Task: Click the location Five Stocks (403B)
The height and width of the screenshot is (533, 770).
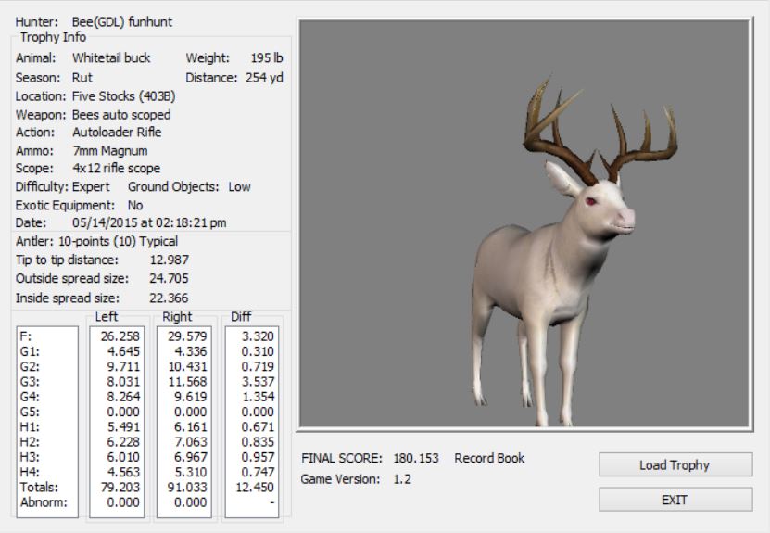Action: click(x=124, y=95)
